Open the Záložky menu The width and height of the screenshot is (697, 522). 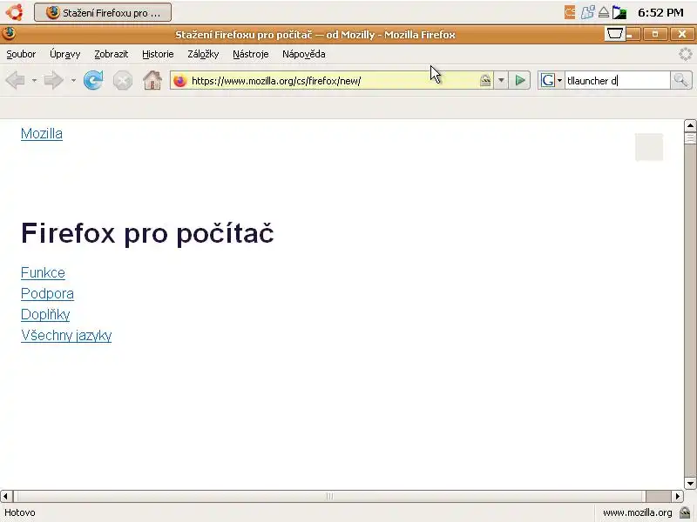click(x=203, y=54)
